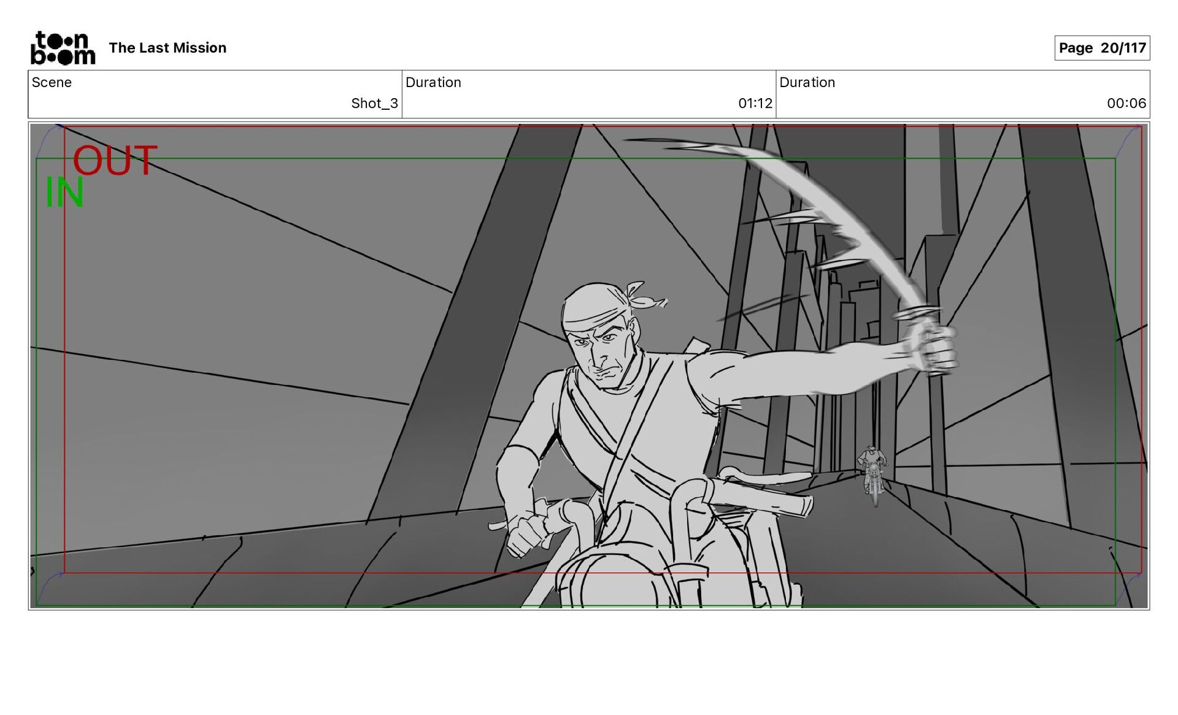Select the title 'The Last Mission'
1178x715 pixels.
(x=167, y=48)
